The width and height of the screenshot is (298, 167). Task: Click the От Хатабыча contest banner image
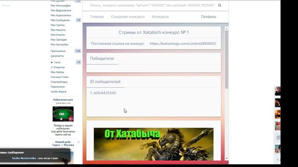pos(154,144)
